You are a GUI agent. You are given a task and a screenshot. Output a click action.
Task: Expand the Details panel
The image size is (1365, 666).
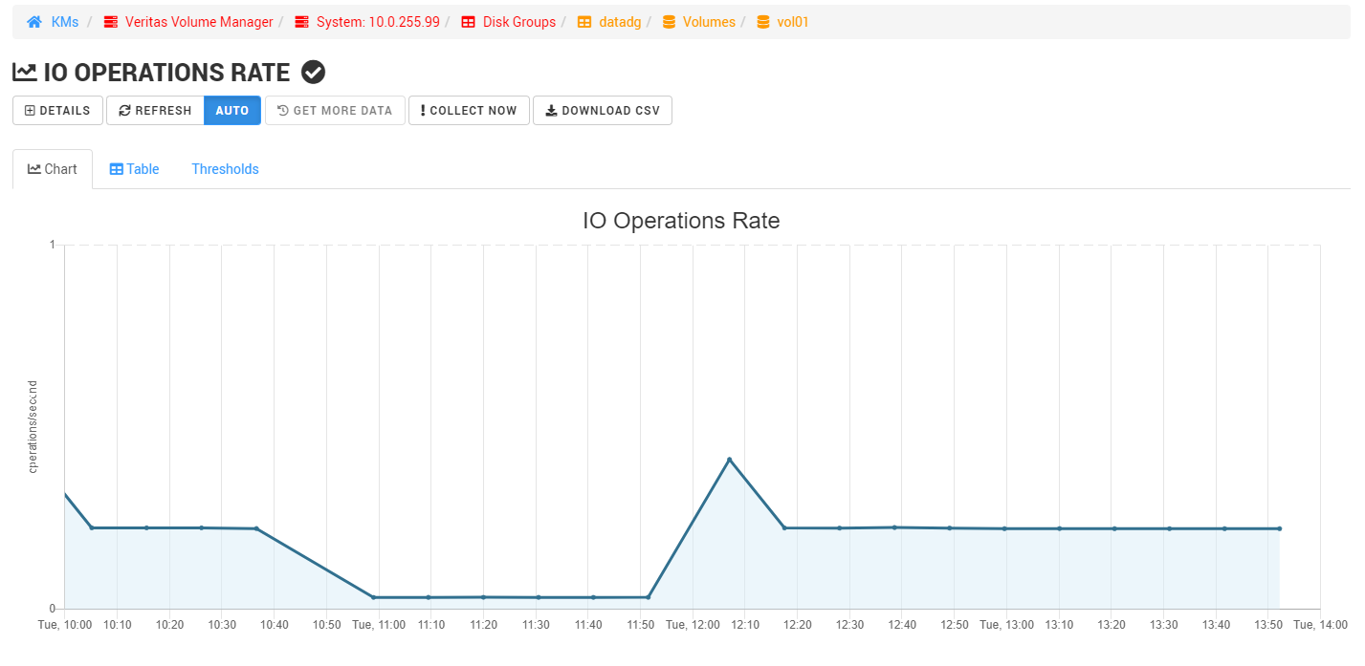click(56, 110)
